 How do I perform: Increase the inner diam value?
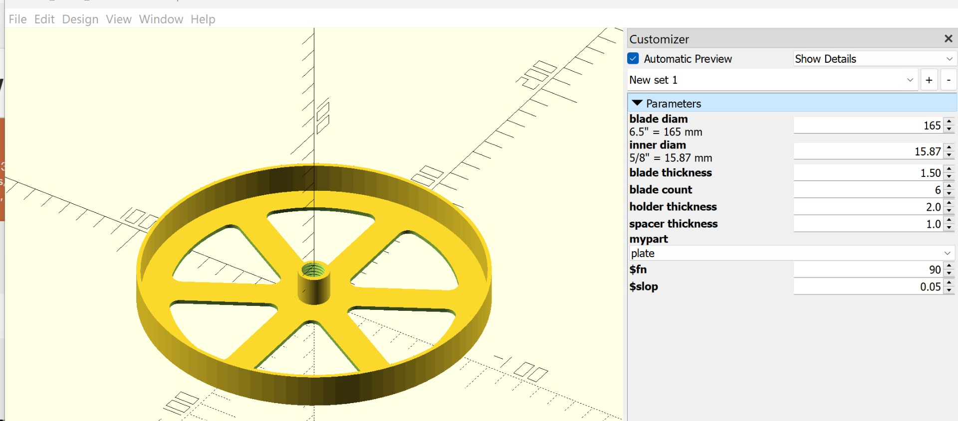pos(950,147)
